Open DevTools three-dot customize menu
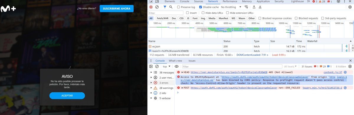 (345, 1)
